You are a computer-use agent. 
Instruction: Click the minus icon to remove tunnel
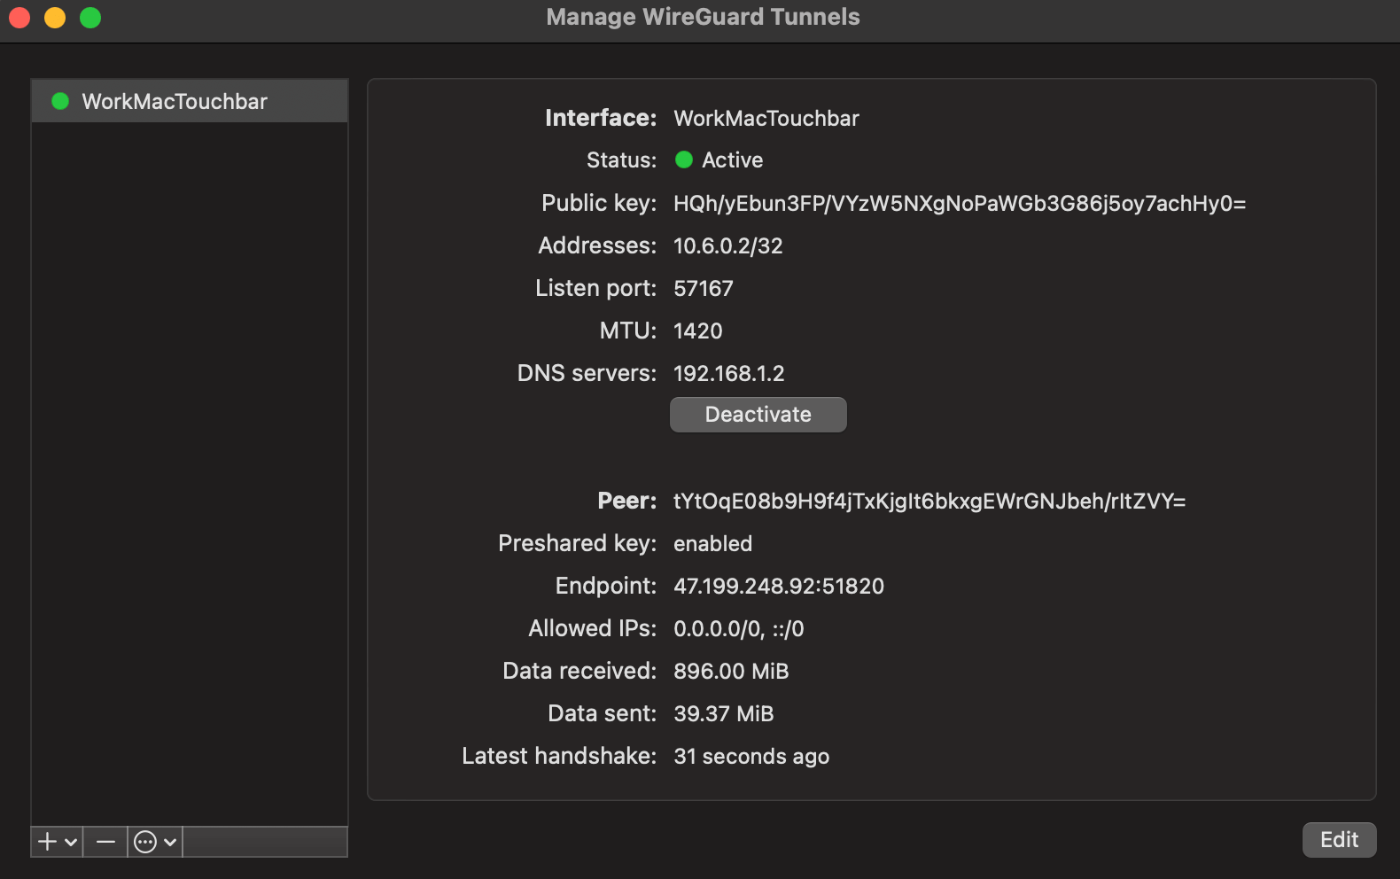(105, 842)
